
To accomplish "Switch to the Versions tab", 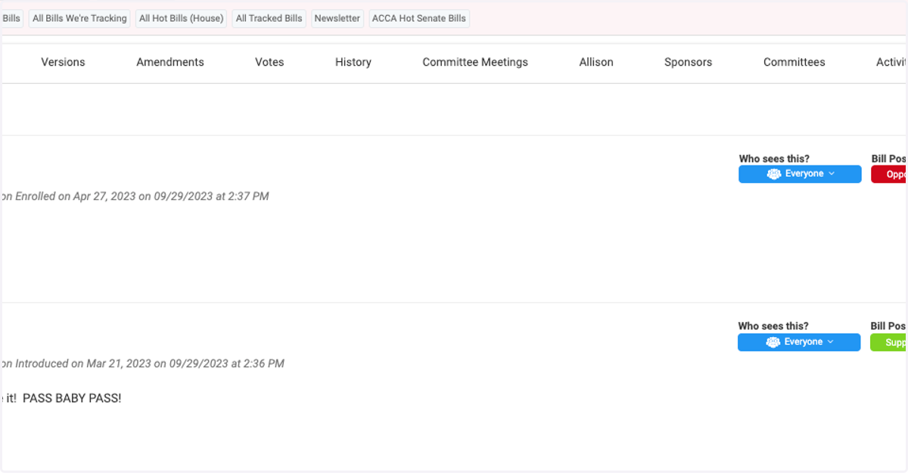I will coord(63,62).
